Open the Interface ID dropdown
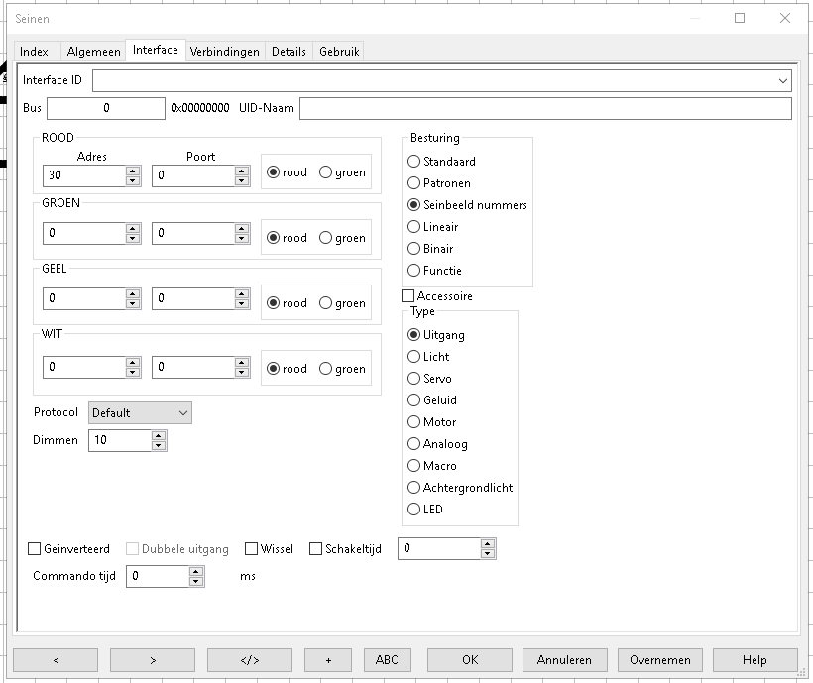 pyautogui.click(x=784, y=80)
